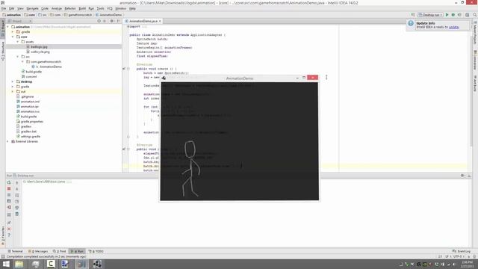Viewport: 478px width, 269px height.
Task: Collapse the assets folder
Action: click(18, 42)
